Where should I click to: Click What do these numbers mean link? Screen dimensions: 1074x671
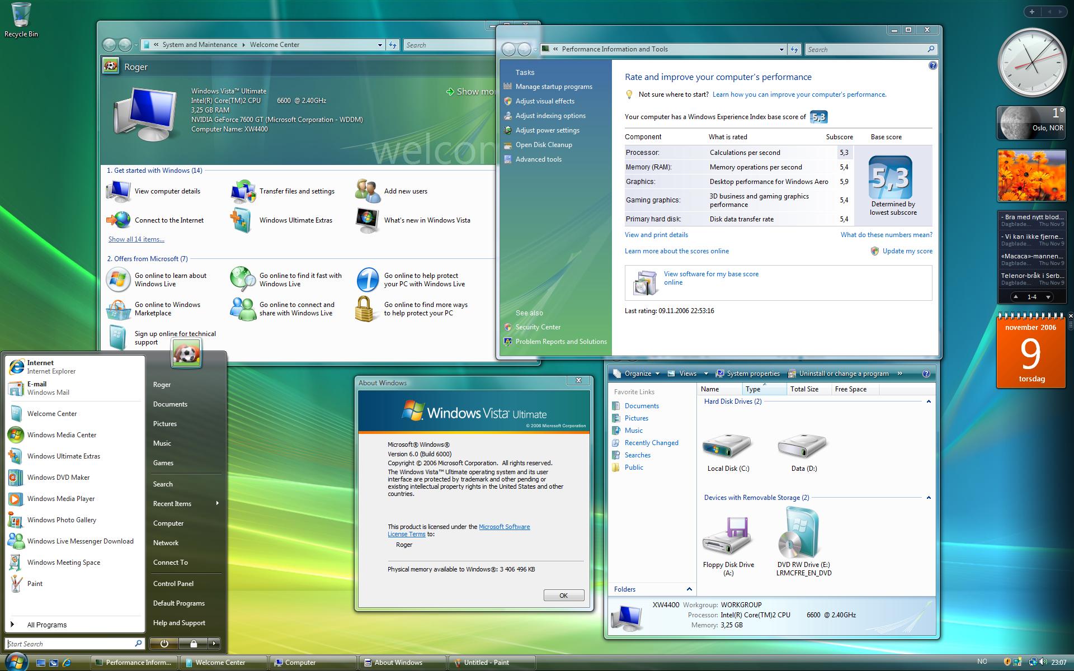(x=887, y=235)
